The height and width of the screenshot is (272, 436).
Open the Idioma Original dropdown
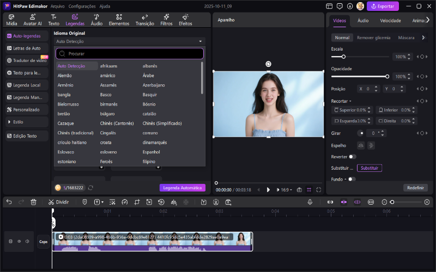coord(129,41)
